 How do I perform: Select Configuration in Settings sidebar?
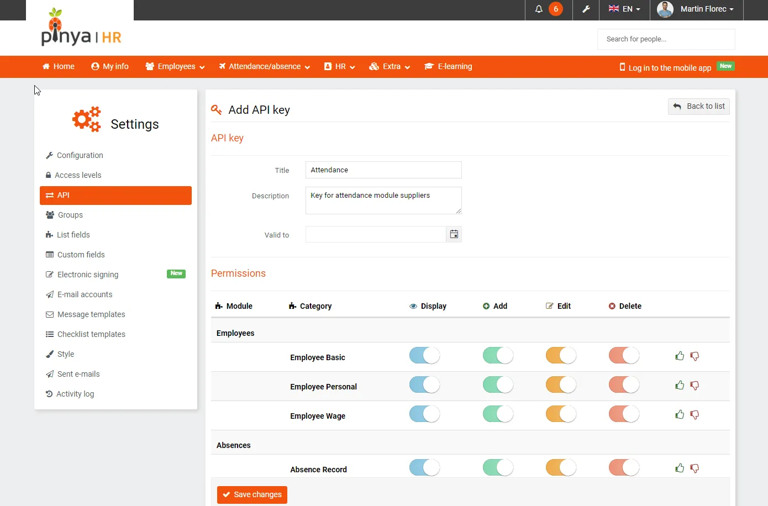(115, 155)
